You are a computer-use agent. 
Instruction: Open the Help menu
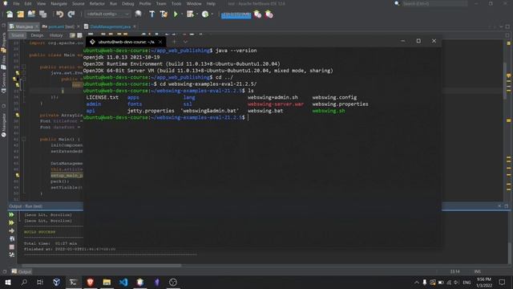point(211,3)
